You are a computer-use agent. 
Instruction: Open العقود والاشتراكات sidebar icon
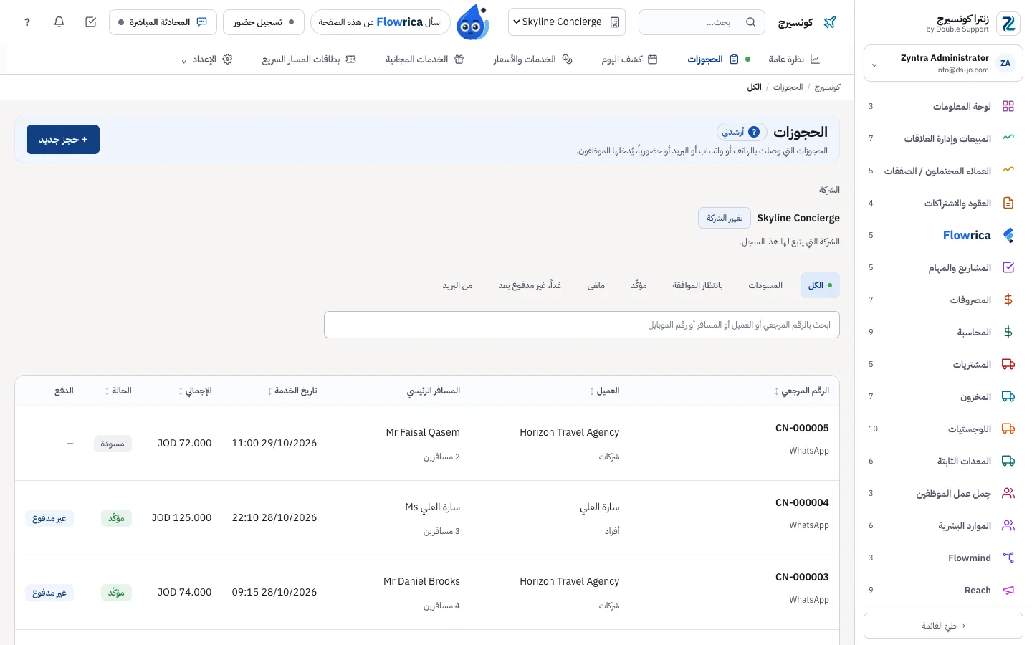pos(1008,203)
